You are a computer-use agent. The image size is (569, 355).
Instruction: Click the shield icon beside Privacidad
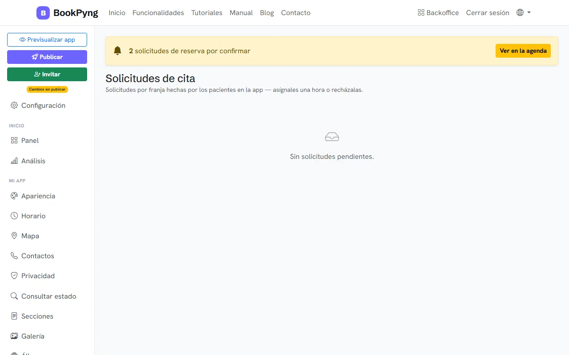click(x=14, y=276)
